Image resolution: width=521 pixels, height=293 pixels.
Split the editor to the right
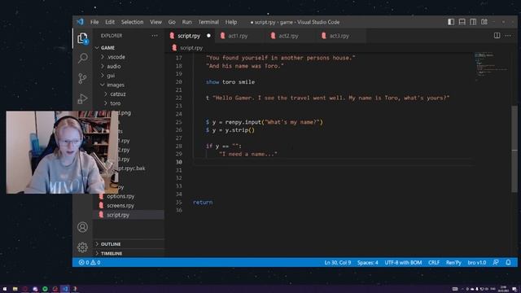[x=497, y=36]
